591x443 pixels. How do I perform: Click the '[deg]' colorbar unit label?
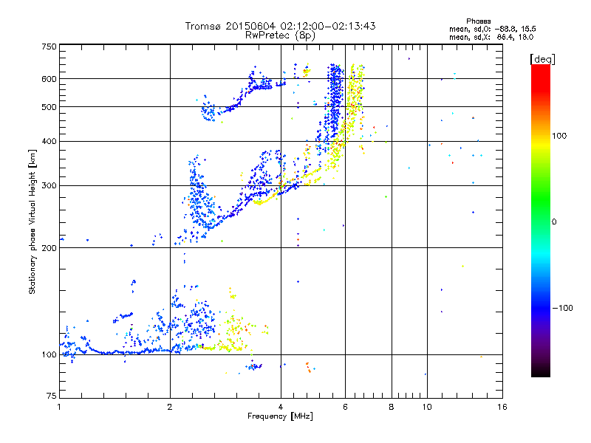[542, 59]
